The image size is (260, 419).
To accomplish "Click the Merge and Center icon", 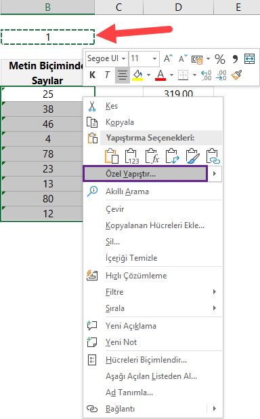I will (x=249, y=59).
